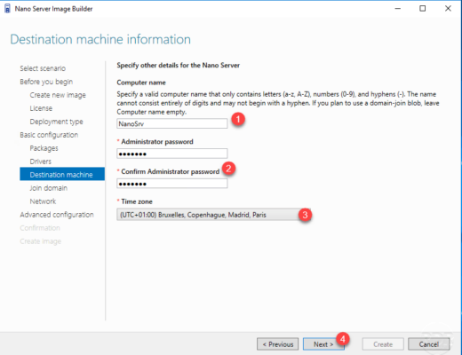
Task: Go to Select scenario step
Action: pos(43,68)
